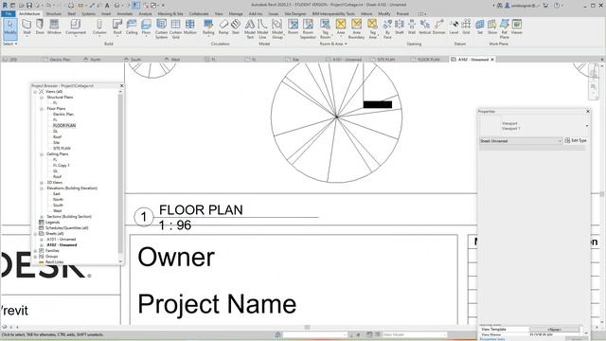
Task: Open the Annotate ribbon tab
Action: tap(124, 13)
